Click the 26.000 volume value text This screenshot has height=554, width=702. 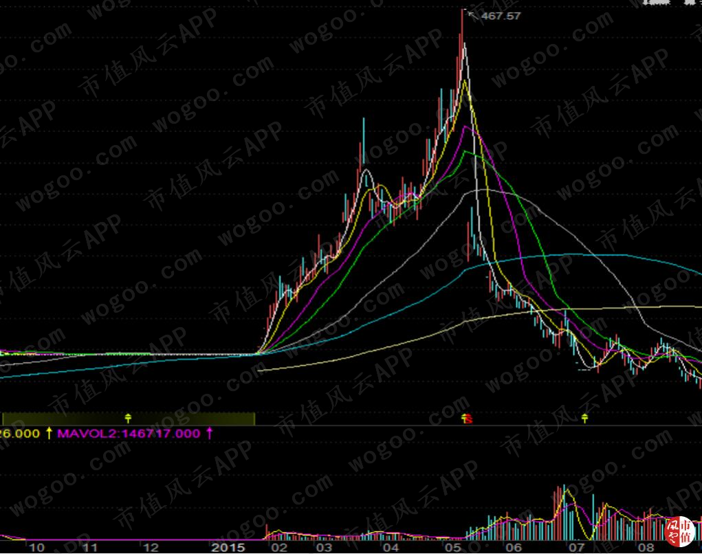(20, 433)
